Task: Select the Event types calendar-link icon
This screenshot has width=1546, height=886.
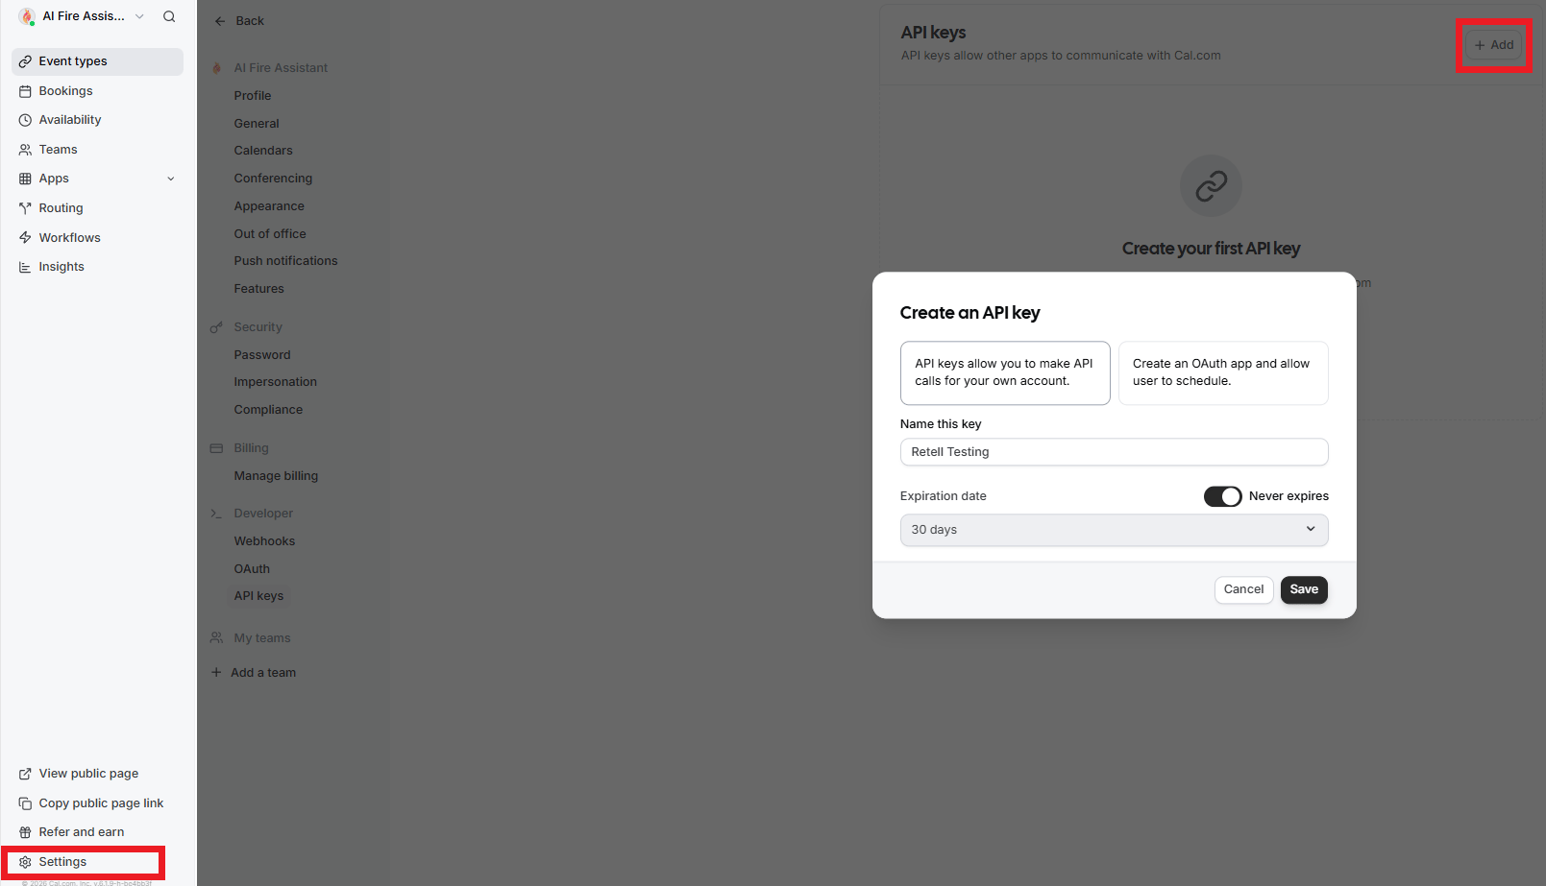Action: (x=24, y=60)
